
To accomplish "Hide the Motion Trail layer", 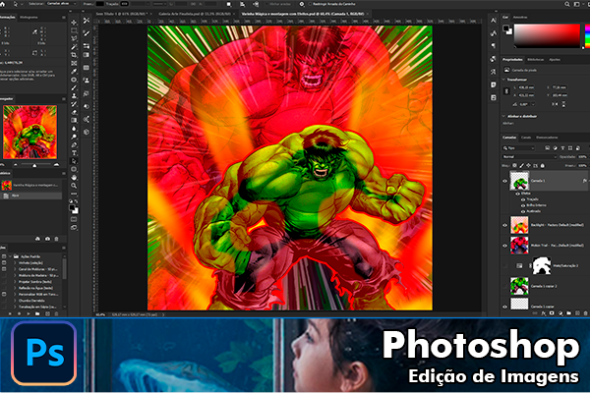I will pos(505,246).
